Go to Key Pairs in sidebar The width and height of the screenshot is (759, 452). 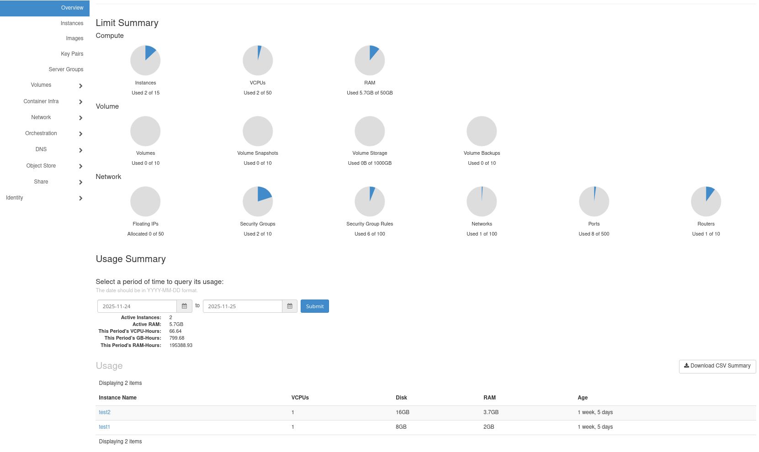pyautogui.click(x=72, y=54)
